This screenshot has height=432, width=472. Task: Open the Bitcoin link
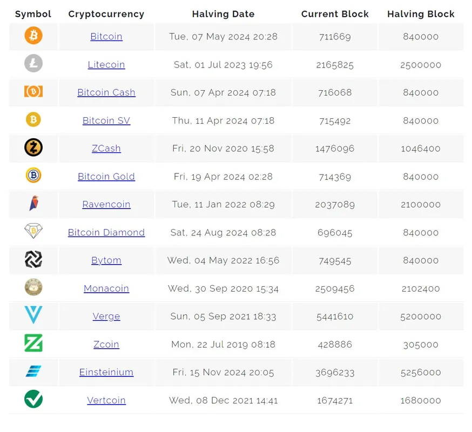(106, 36)
